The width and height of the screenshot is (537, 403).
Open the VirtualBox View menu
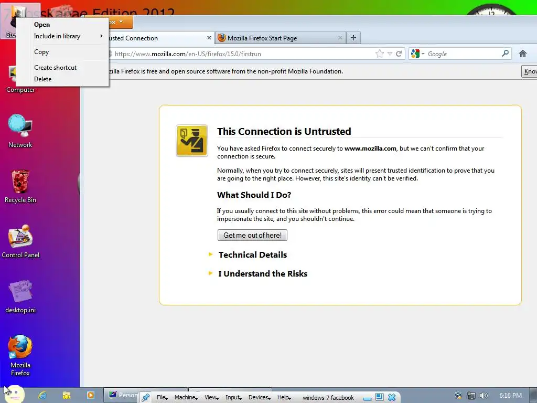click(211, 398)
